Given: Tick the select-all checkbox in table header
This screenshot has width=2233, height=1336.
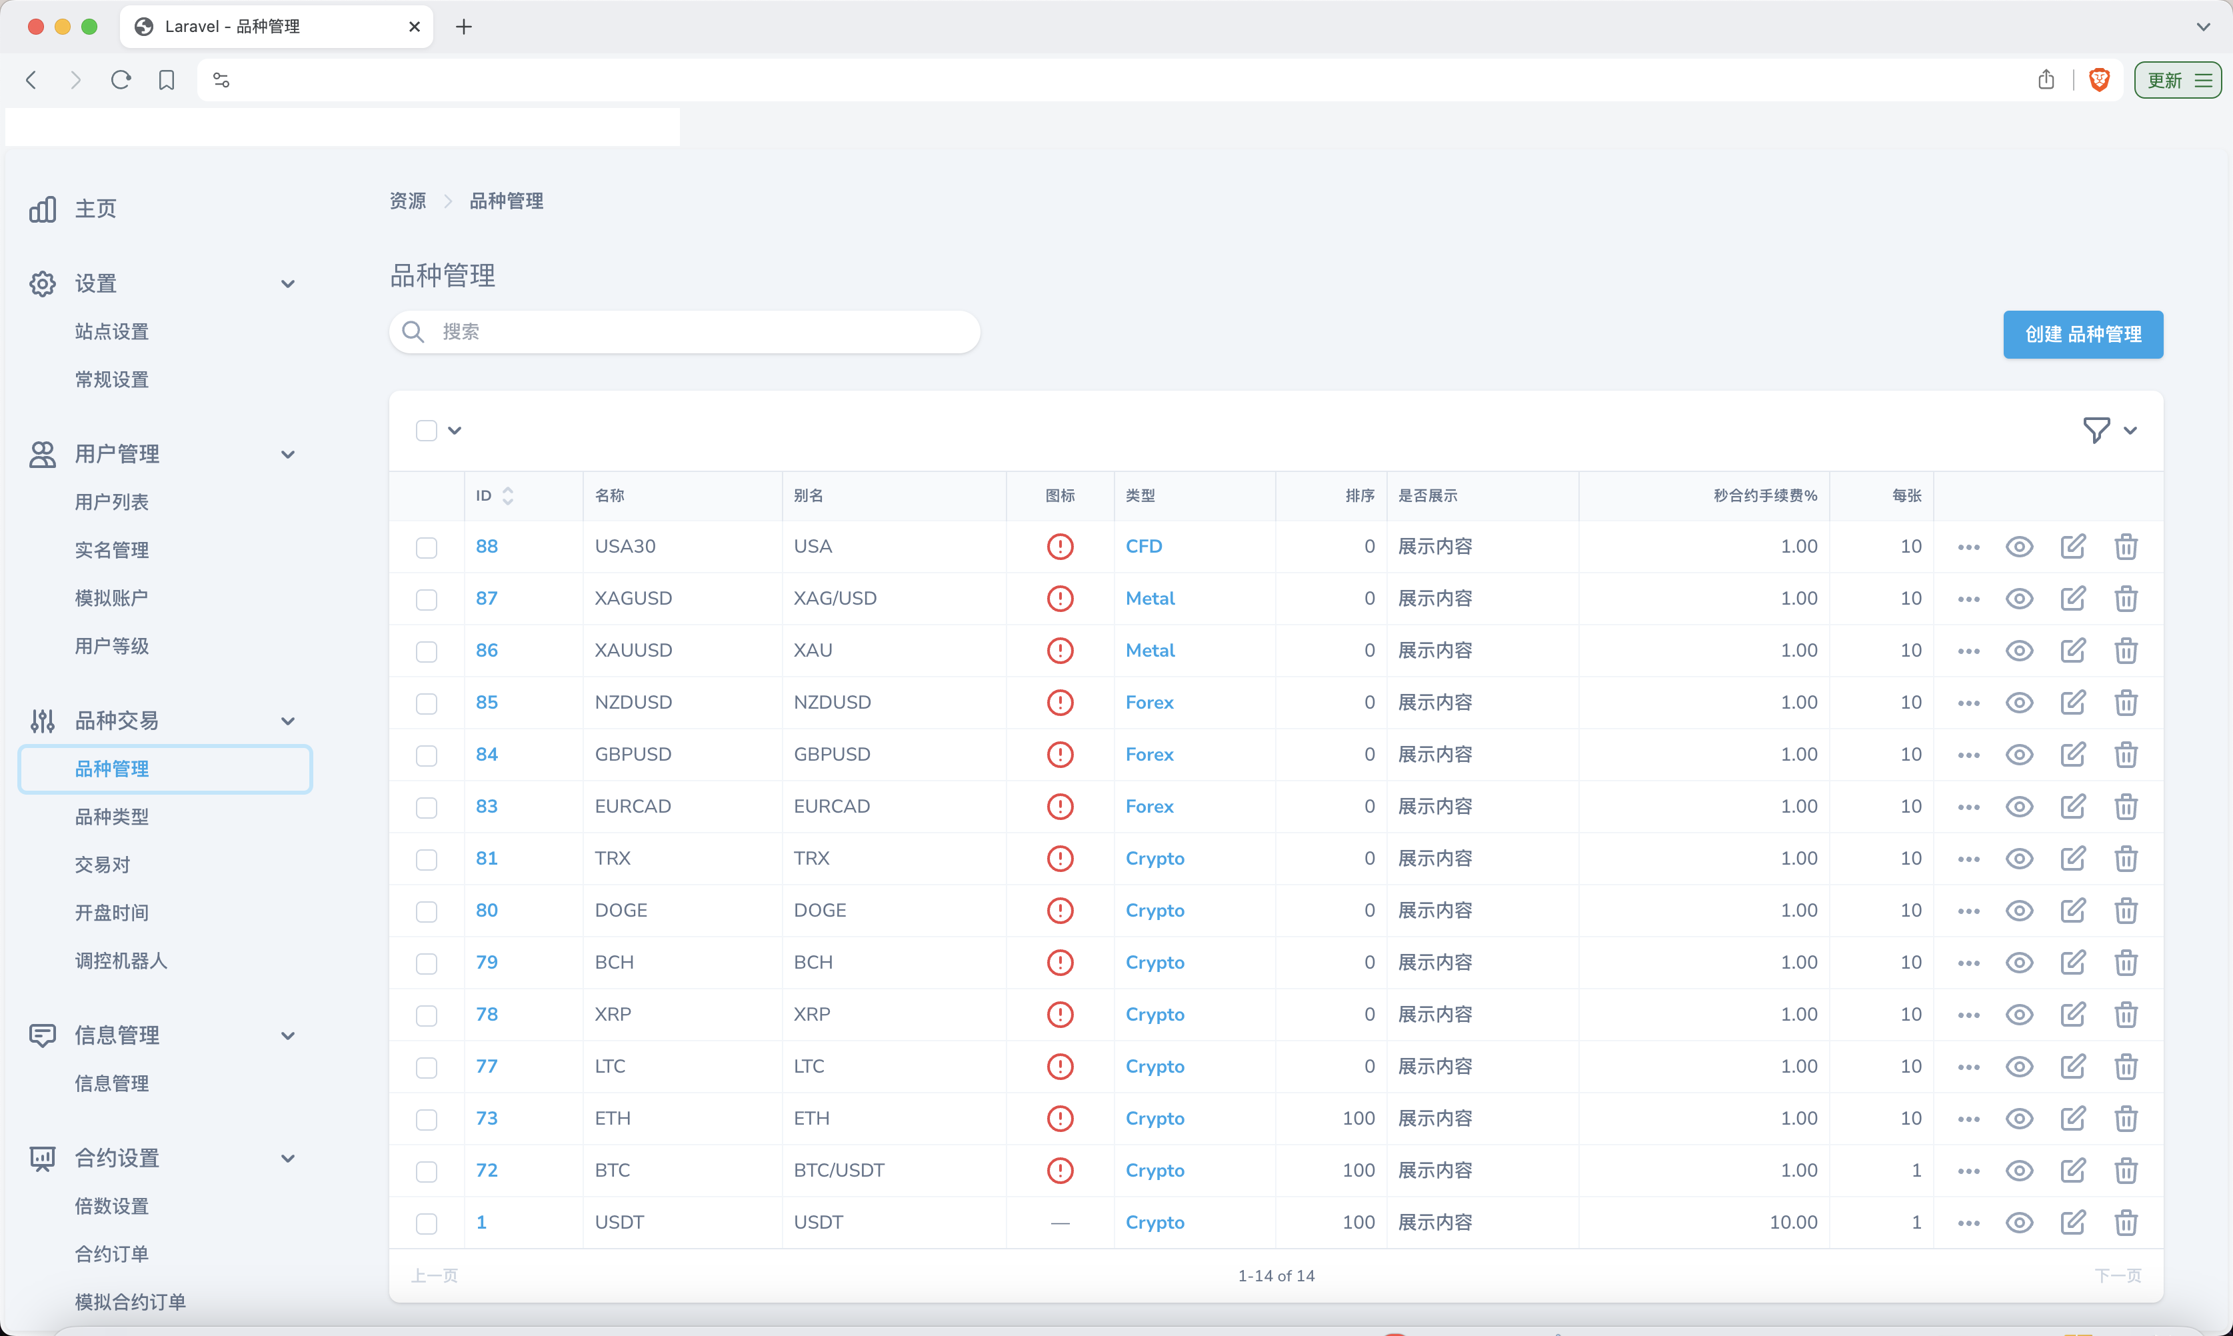Looking at the screenshot, I should (427, 430).
